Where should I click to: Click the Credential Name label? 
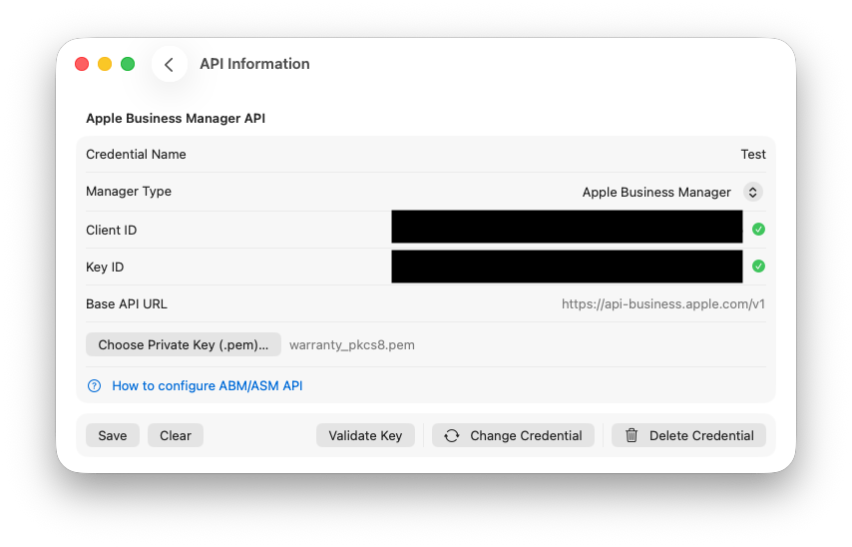[x=136, y=155]
